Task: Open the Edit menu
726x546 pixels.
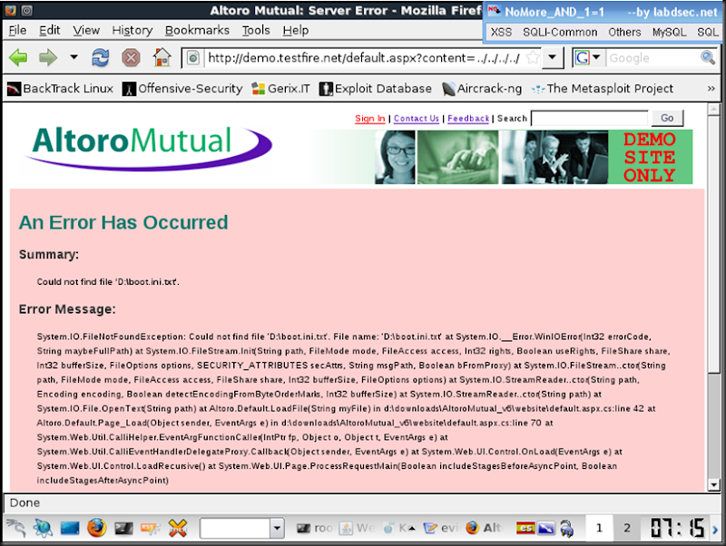Action: pos(50,31)
